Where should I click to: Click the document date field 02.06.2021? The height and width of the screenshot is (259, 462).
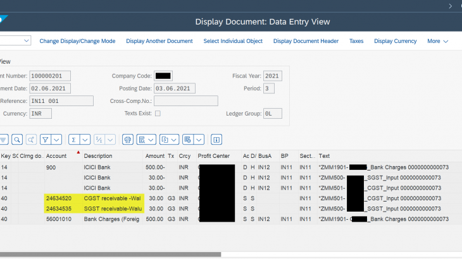pos(50,88)
